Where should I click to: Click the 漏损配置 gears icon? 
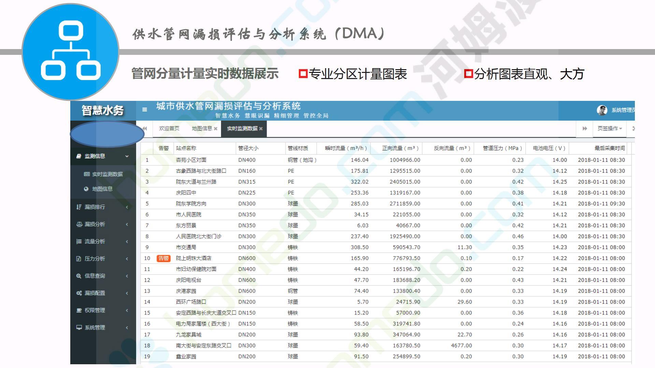(x=79, y=293)
